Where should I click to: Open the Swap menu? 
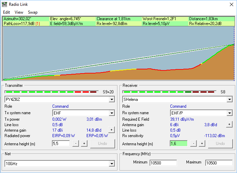[x=33, y=12]
